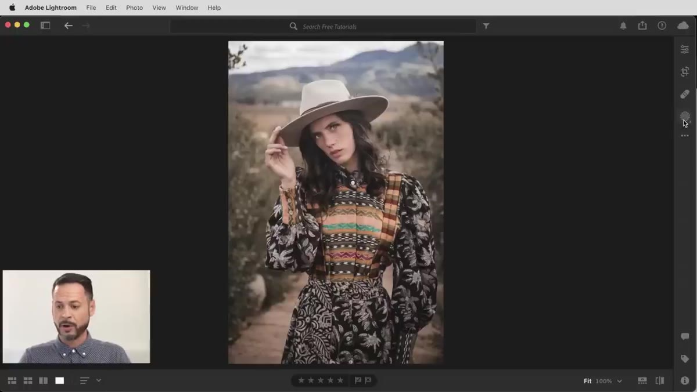This screenshot has width=697, height=392.
Task: Click the Search Free Tutorials field
Action: tap(323, 26)
